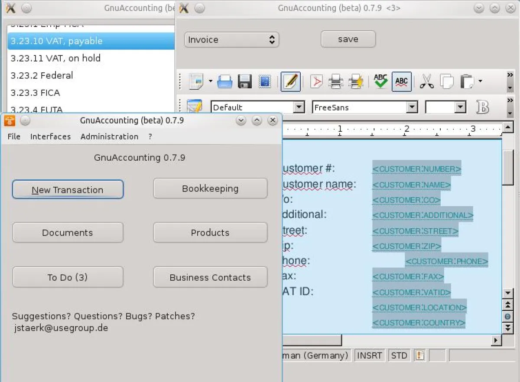
Task: Expand the Default paragraph style dropdown
Action: click(257, 107)
